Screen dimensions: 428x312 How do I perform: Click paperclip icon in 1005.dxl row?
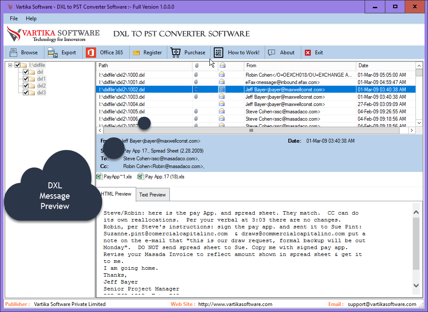click(x=196, y=111)
